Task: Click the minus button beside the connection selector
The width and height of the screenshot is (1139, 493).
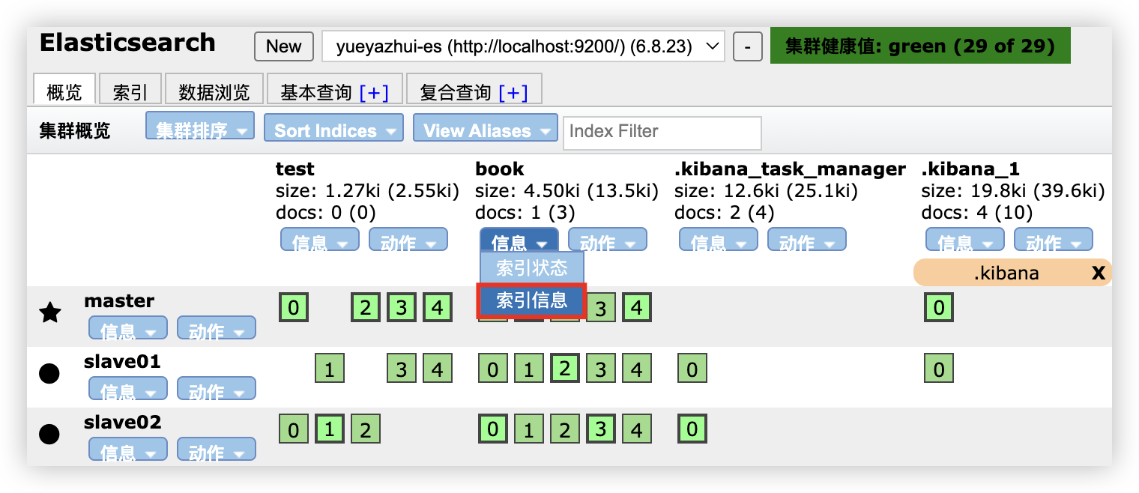Action: click(x=747, y=46)
